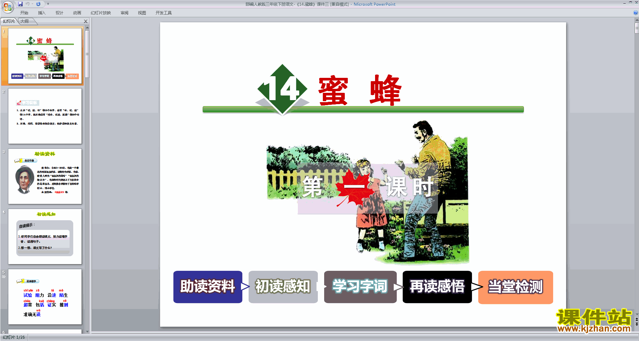Select the red title text 蜜 蜂
The width and height of the screenshot is (639, 341).
360,90
